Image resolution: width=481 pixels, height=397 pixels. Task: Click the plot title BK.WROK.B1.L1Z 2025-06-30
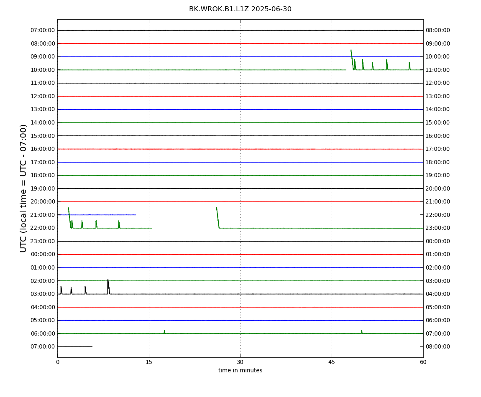click(x=240, y=9)
